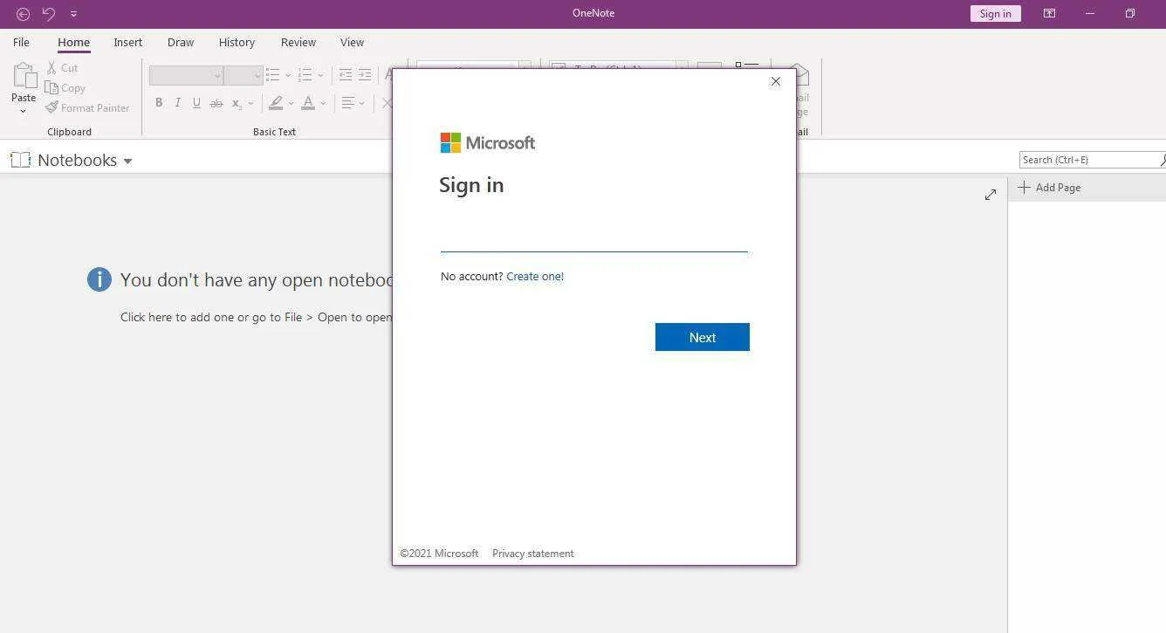
Task: Expand the Numbering style arrow
Action: coord(320,76)
